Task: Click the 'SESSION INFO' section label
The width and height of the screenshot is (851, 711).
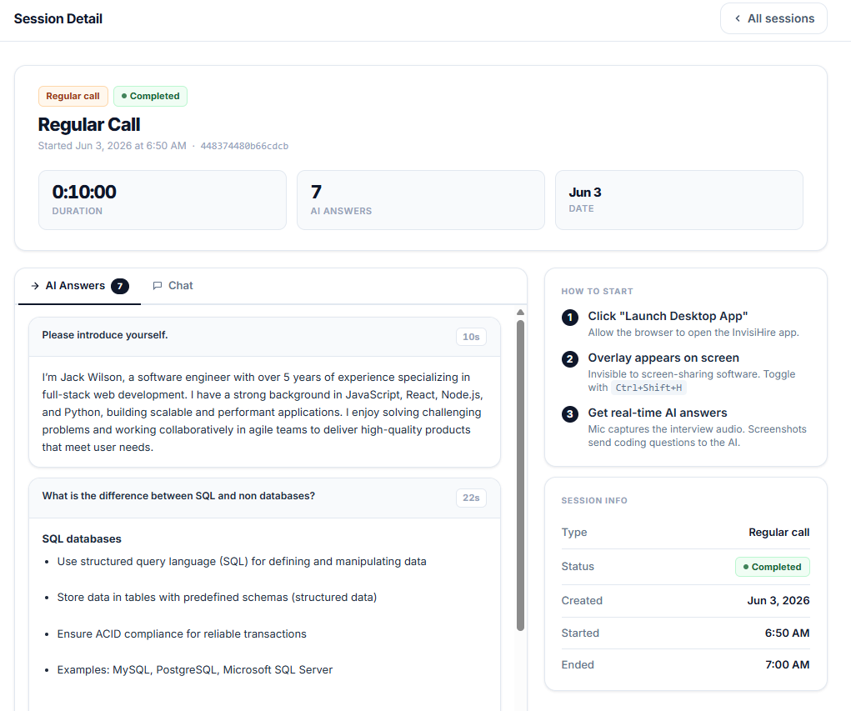Action: (594, 500)
